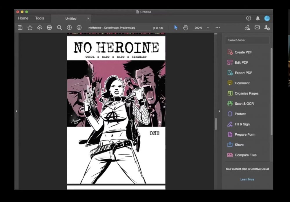Click the share link icon

pos(247,28)
